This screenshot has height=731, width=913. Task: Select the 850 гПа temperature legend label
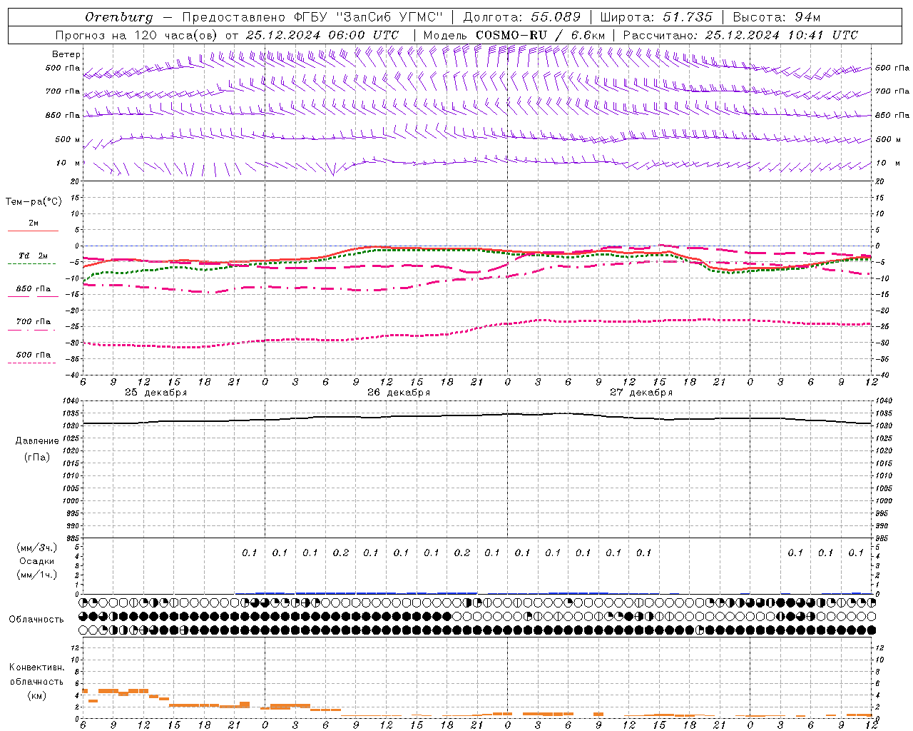pyautogui.click(x=34, y=289)
